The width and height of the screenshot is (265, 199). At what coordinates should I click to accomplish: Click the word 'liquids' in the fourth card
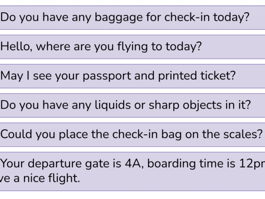pyautogui.click(x=113, y=105)
